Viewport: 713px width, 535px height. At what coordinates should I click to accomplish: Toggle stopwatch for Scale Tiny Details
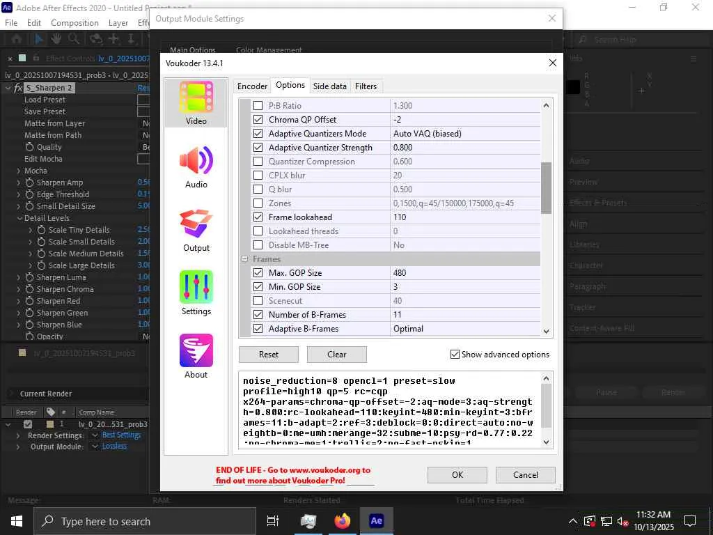pos(41,230)
